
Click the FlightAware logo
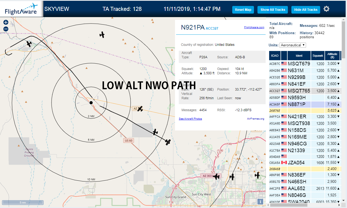(22, 9)
